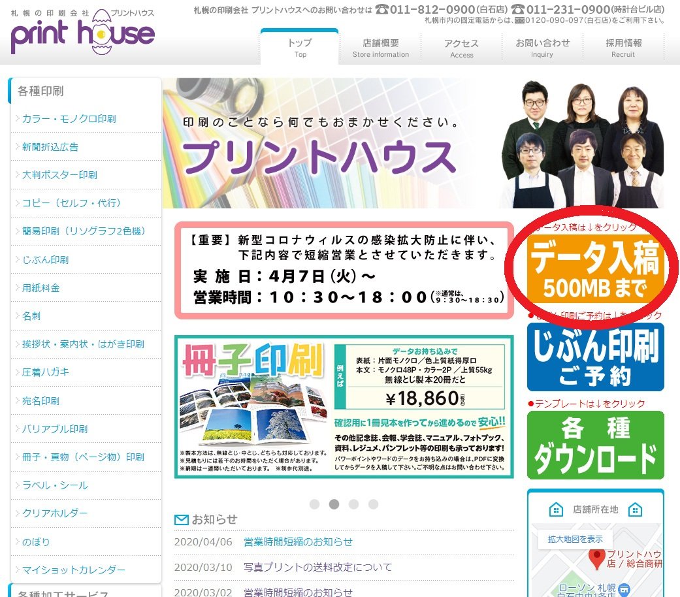
Task: Open 圧着ハガキ sidebar link
Action: [45, 372]
